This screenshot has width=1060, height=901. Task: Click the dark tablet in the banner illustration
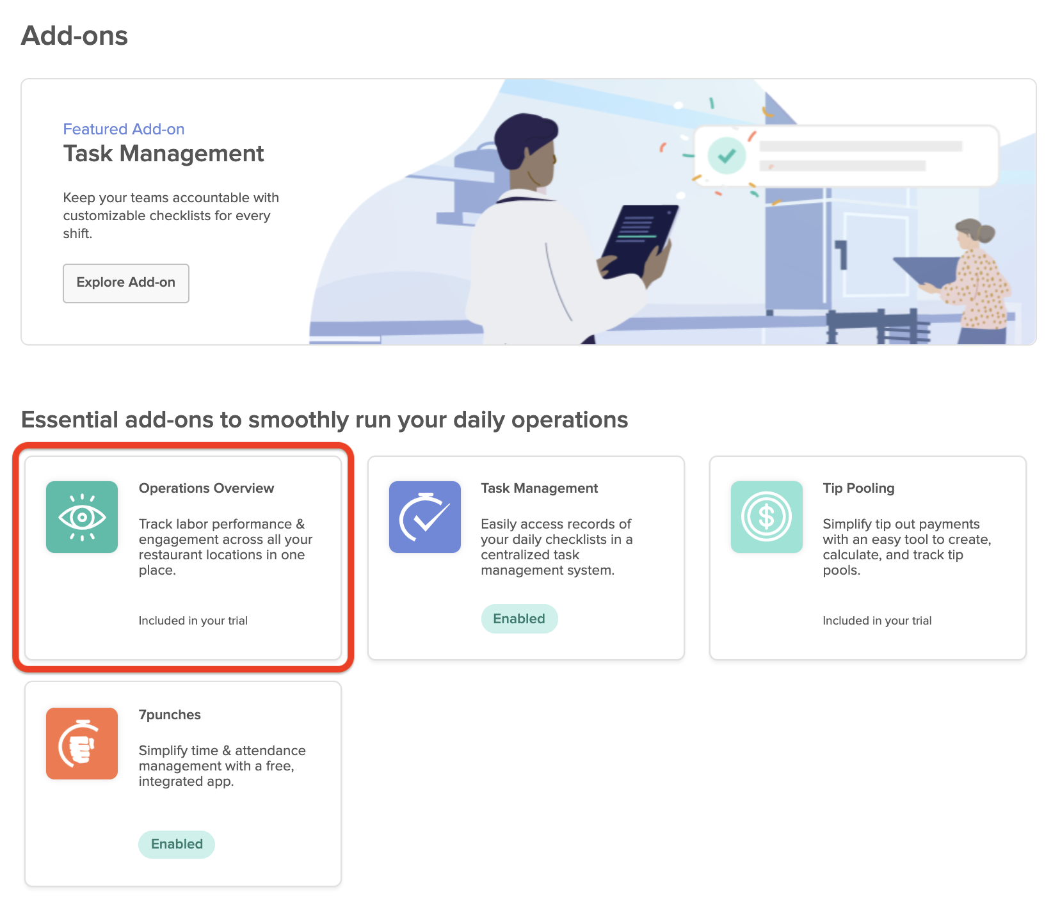(x=638, y=240)
